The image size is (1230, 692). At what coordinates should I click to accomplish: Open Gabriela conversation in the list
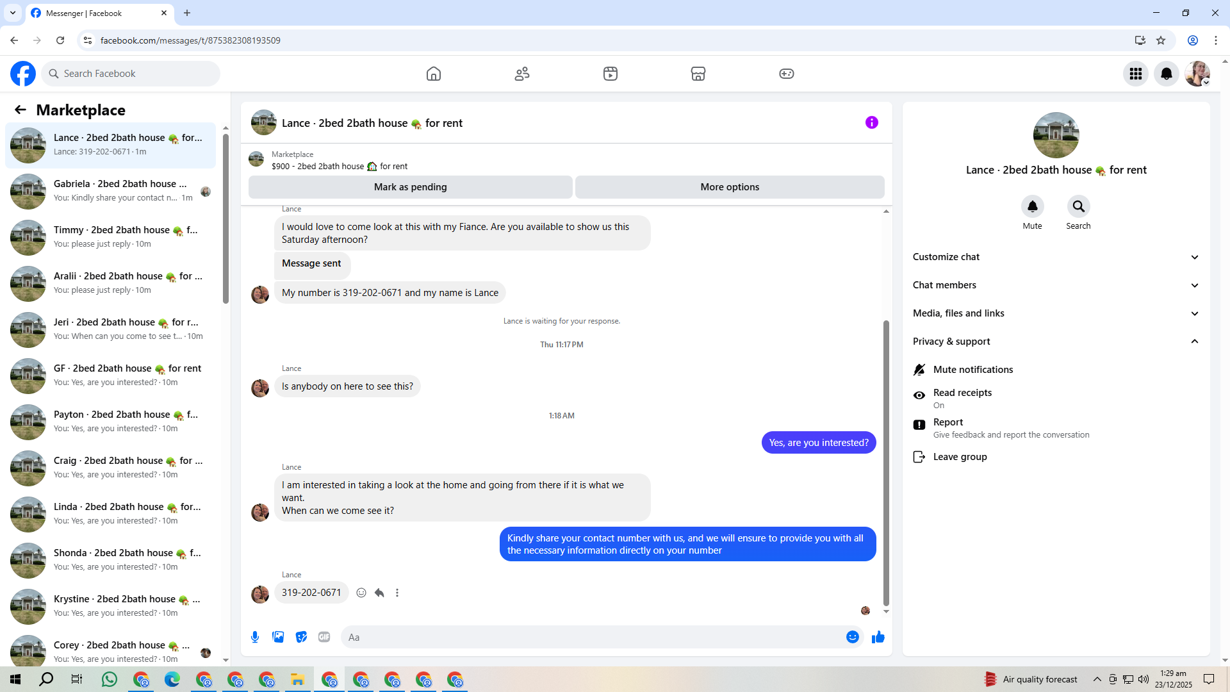click(x=111, y=192)
